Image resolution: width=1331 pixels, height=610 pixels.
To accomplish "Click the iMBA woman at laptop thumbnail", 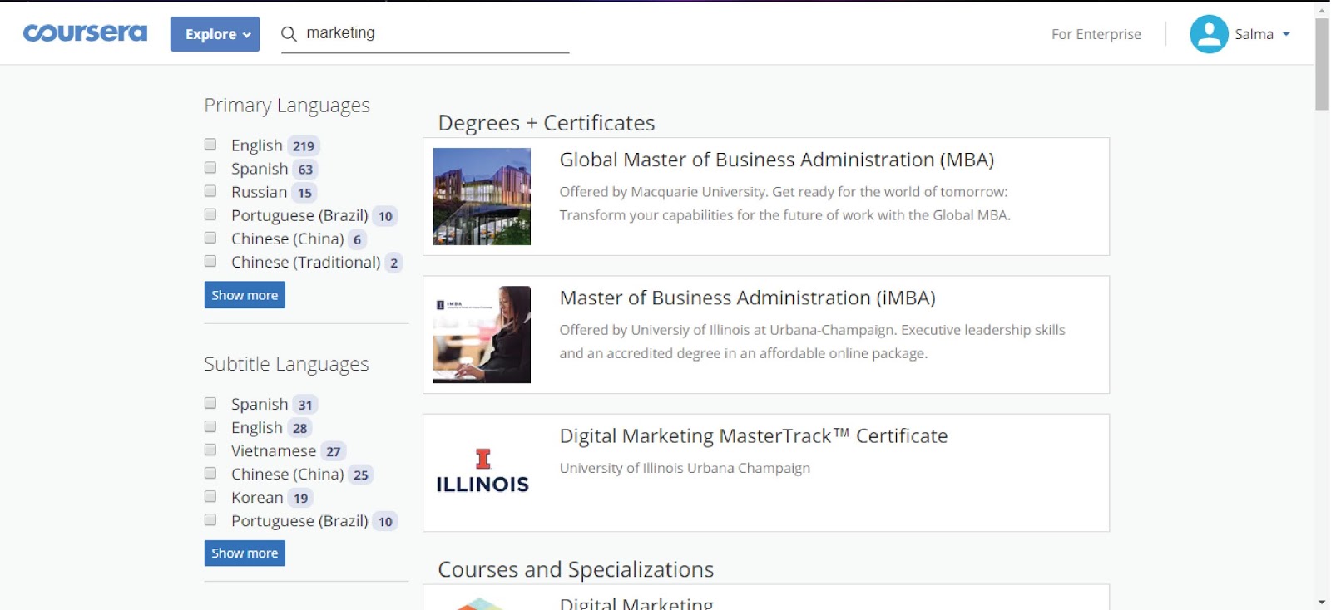I will pos(482,334).
